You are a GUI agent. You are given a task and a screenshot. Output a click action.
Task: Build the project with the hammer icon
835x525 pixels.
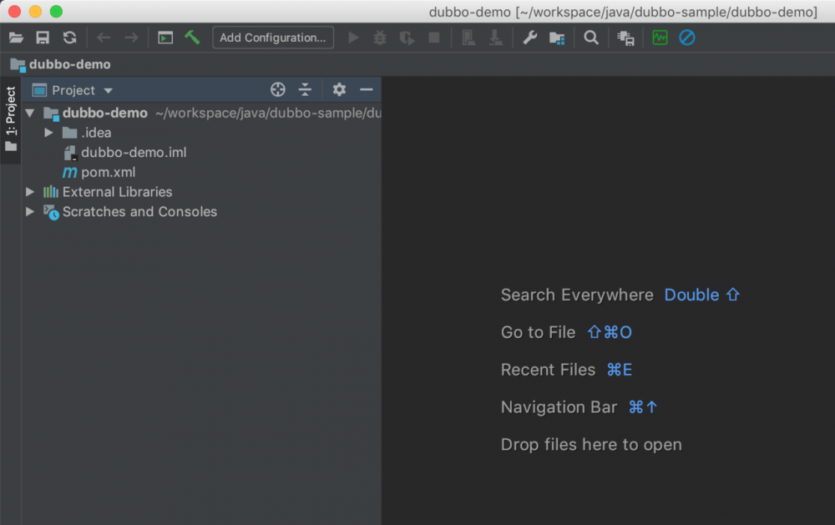point(192,37)
